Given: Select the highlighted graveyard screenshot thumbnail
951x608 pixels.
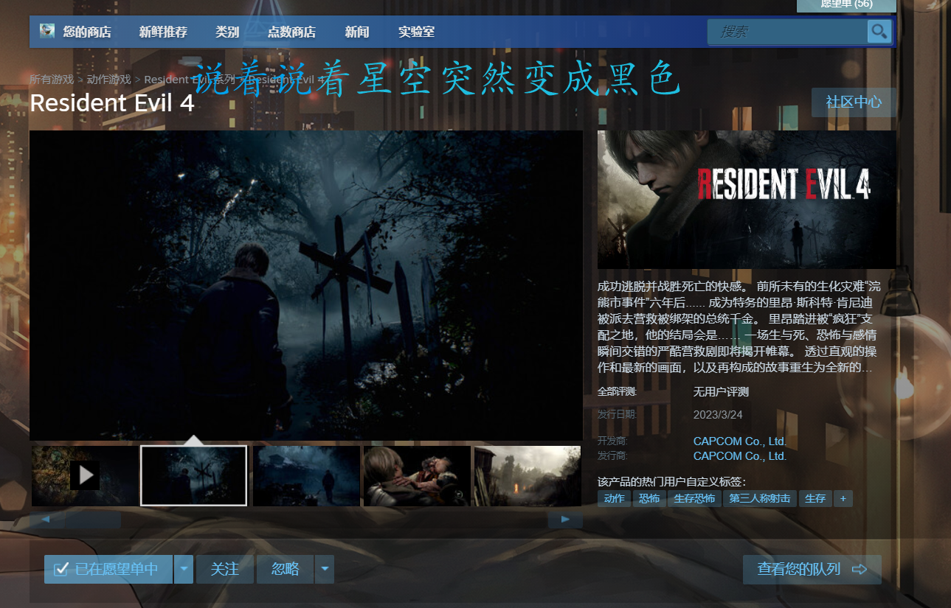Looking at the screenshot, I should pyautogui.click(x=193, y=475).
